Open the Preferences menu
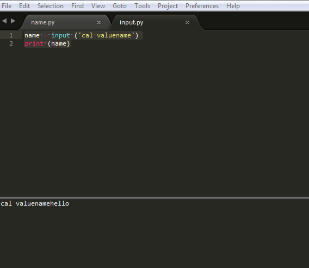Viewport: 309px width, 268px height. [202, 6]
